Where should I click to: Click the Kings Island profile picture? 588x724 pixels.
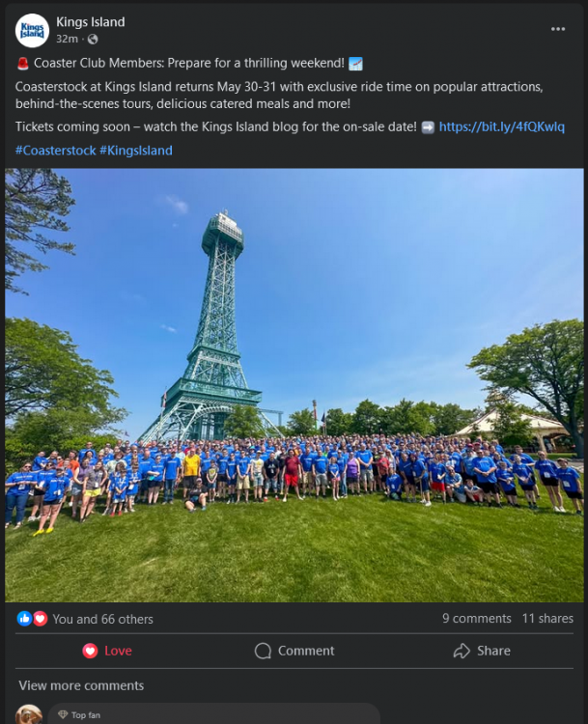pyautogui.click(x=32, y=31)
